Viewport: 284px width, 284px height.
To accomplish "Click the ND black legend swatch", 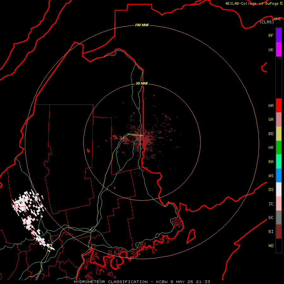I will click(279, 246).
